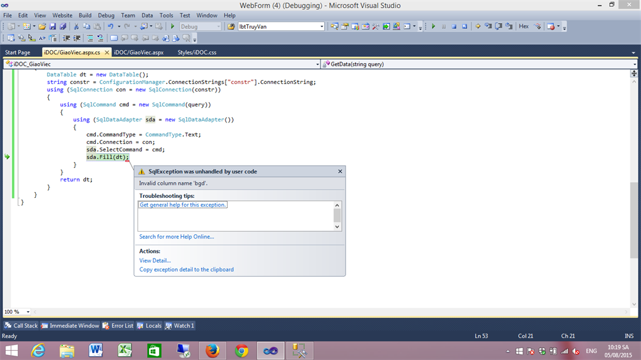Show Next Statement yellow arrow
The image size is (641, 360).
click(478, 26)
